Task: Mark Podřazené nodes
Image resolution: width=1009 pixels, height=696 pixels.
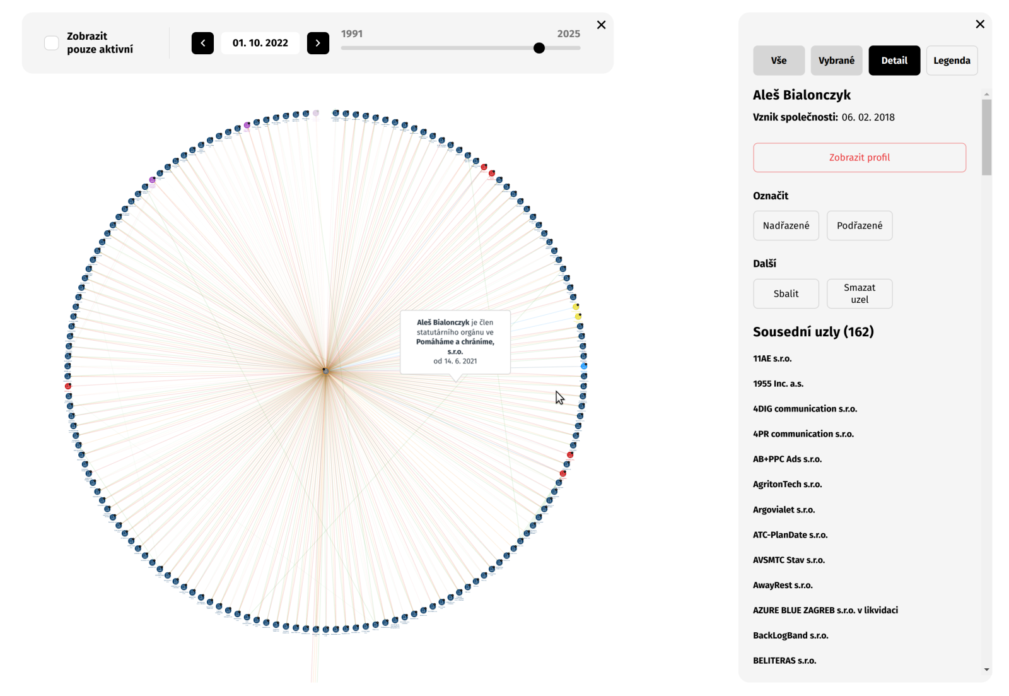Action: [x=860, y=225]
